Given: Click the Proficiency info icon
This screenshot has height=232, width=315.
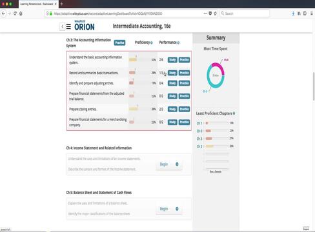Looking at the screenshot, I should click(x=152, y=43).
